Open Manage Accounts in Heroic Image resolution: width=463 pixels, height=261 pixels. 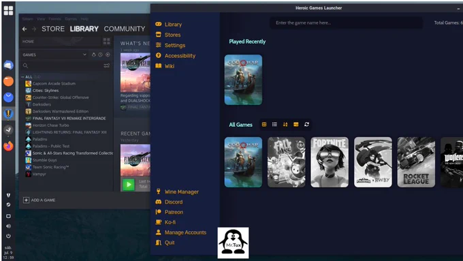[180, 232]
